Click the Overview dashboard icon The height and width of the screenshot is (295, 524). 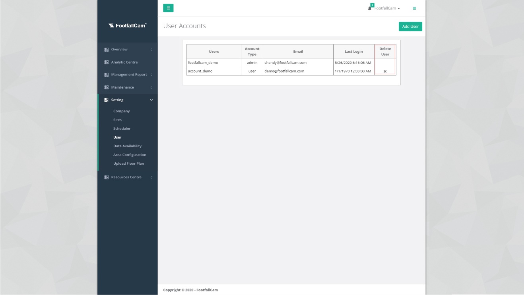(x=107, y=50)
